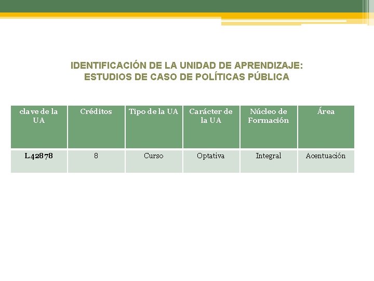The image size is (374, 281).
Task: Select the 'Acentuación' cell
Action: pyautogui.click(x=326, y=161)
